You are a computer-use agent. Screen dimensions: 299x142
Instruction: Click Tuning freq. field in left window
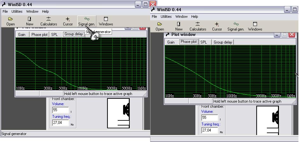(x=60, y=123)
